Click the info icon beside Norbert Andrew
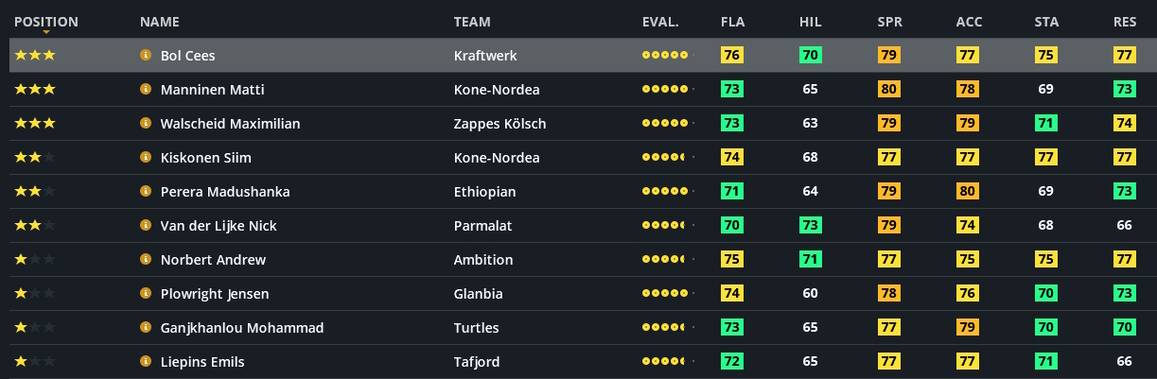This screenshot has height=379, width=1157. point(146,260)
